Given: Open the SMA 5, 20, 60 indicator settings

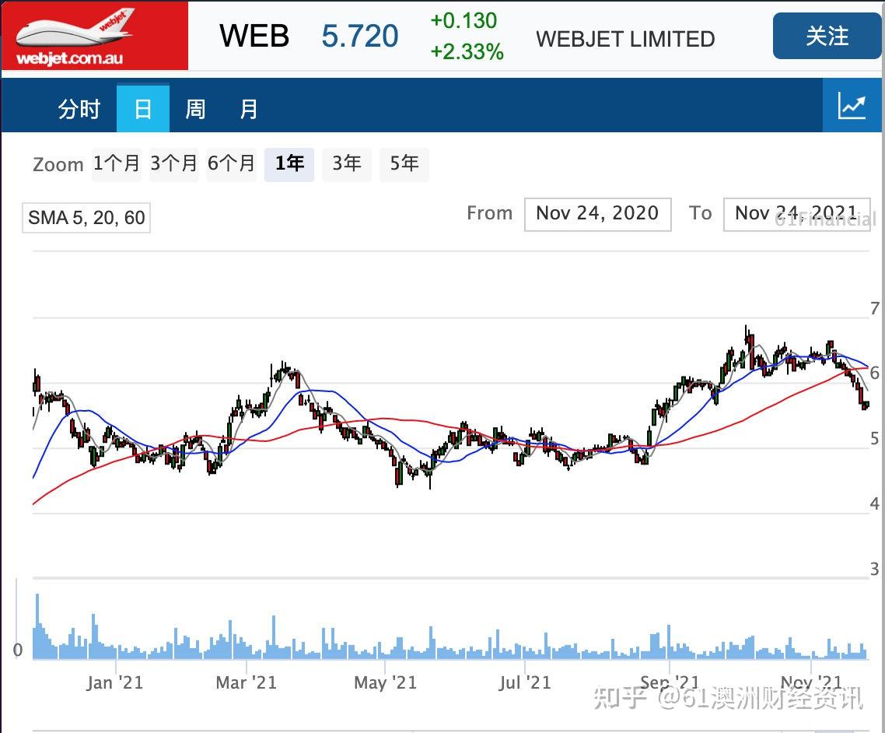Looking at the screenshot, I should coord(86,218).
